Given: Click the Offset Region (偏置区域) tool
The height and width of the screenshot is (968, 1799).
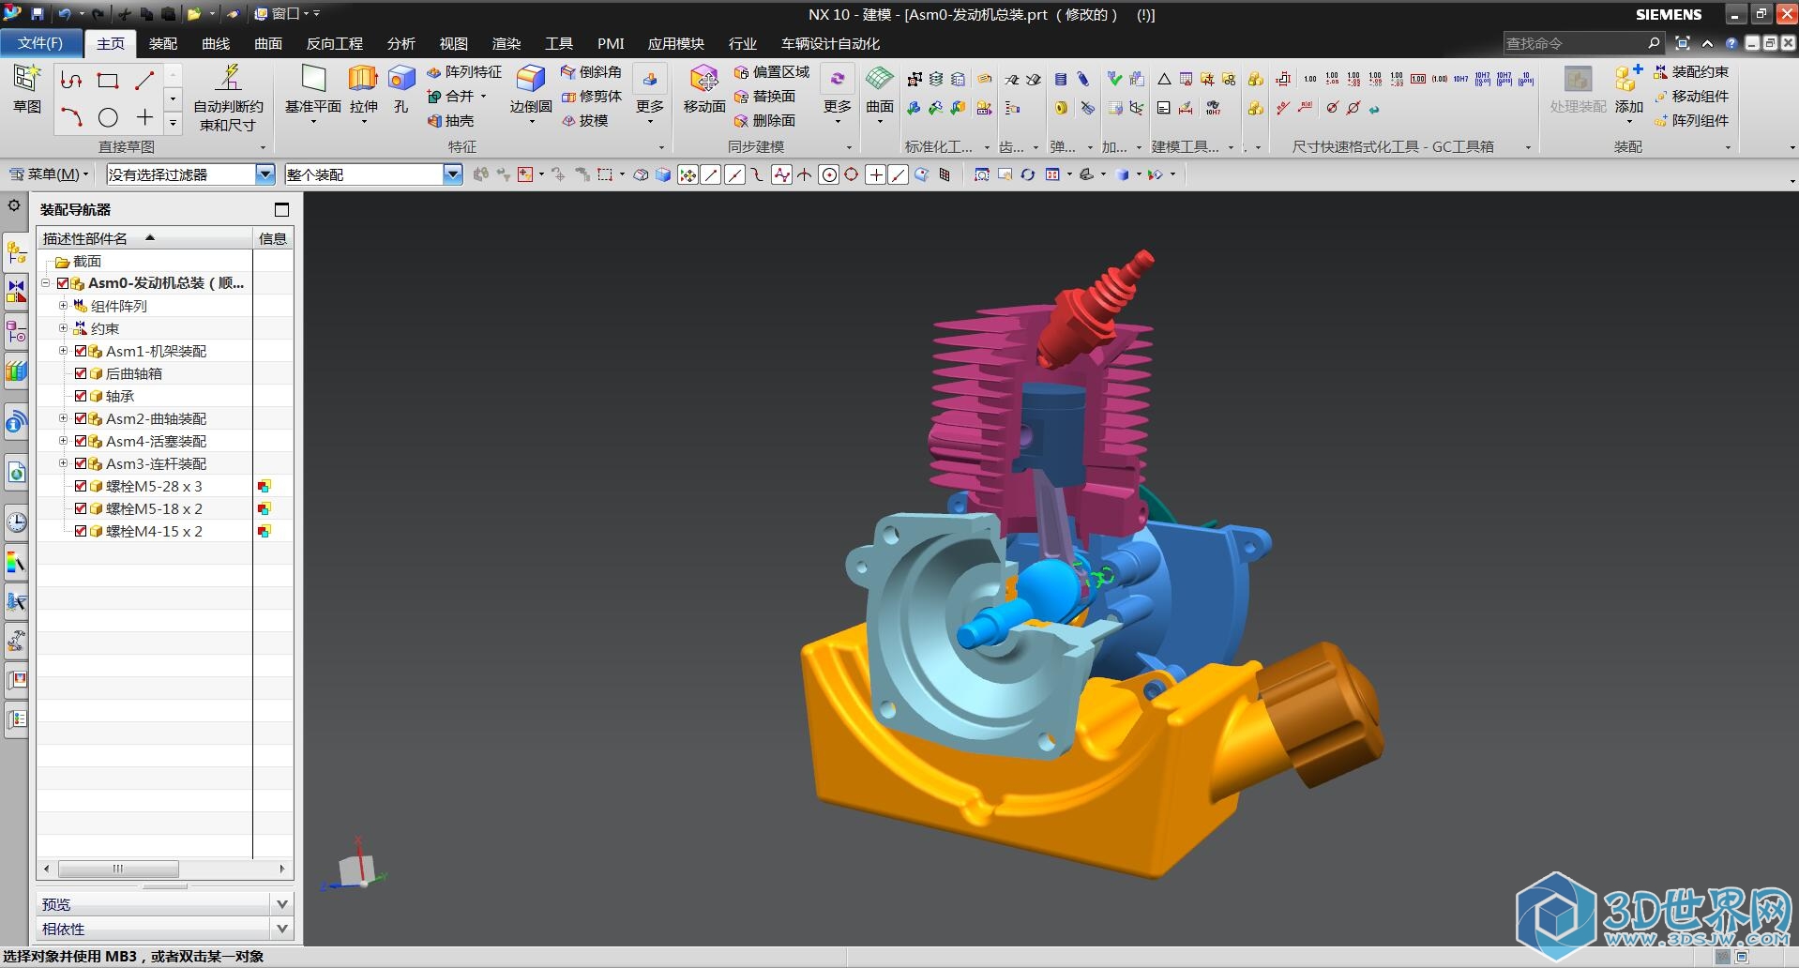Looking at the screenshot, I should (x=771, y=72).
